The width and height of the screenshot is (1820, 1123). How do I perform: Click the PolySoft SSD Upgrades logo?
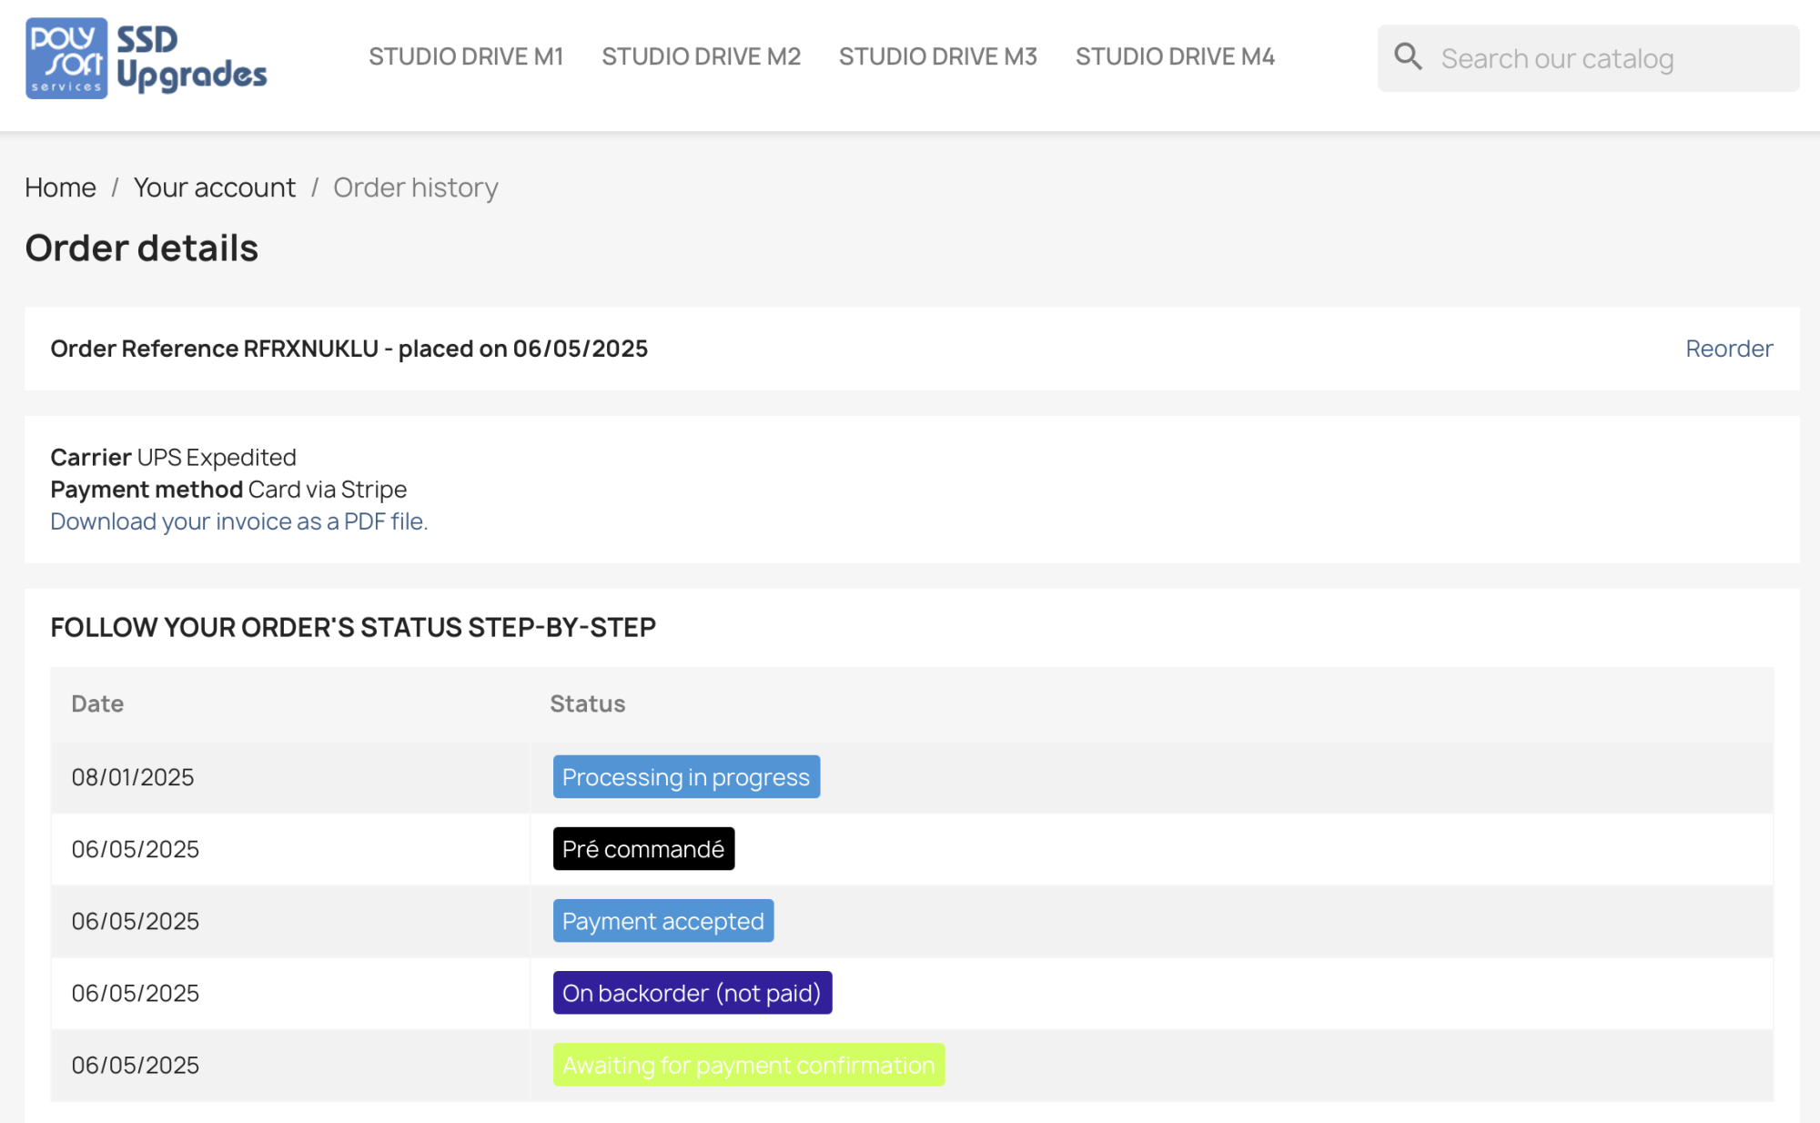click(x=146, y=58)
